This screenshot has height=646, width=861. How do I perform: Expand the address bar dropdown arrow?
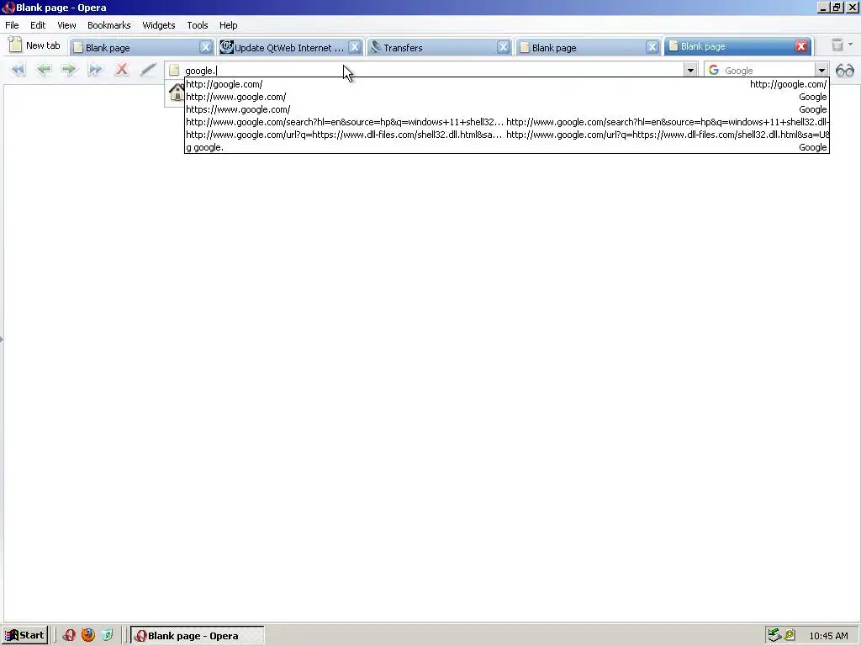pos(690,71)
